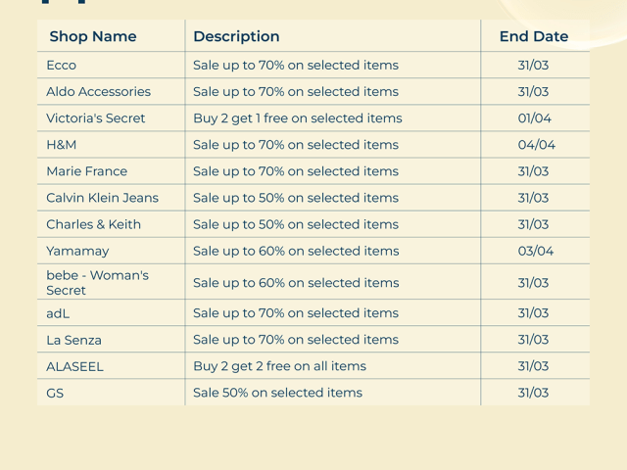Select the 03/04 end date cell
This screenshot has width=627, height=470.
pyautogui.click(x=536, y=251)
